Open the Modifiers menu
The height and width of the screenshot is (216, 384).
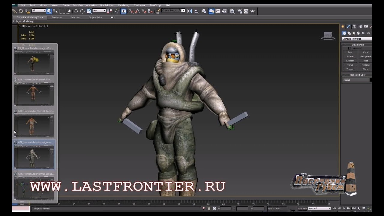[x=78, y=5]
